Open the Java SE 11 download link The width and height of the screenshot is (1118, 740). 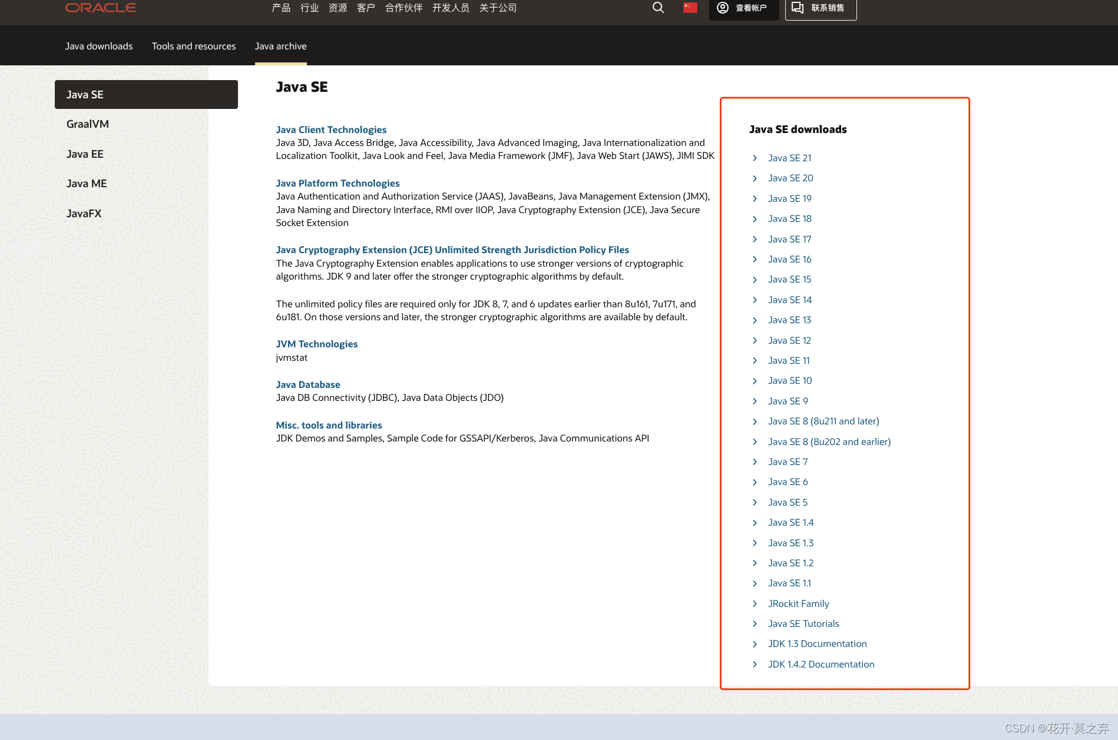tap(789, 360)
